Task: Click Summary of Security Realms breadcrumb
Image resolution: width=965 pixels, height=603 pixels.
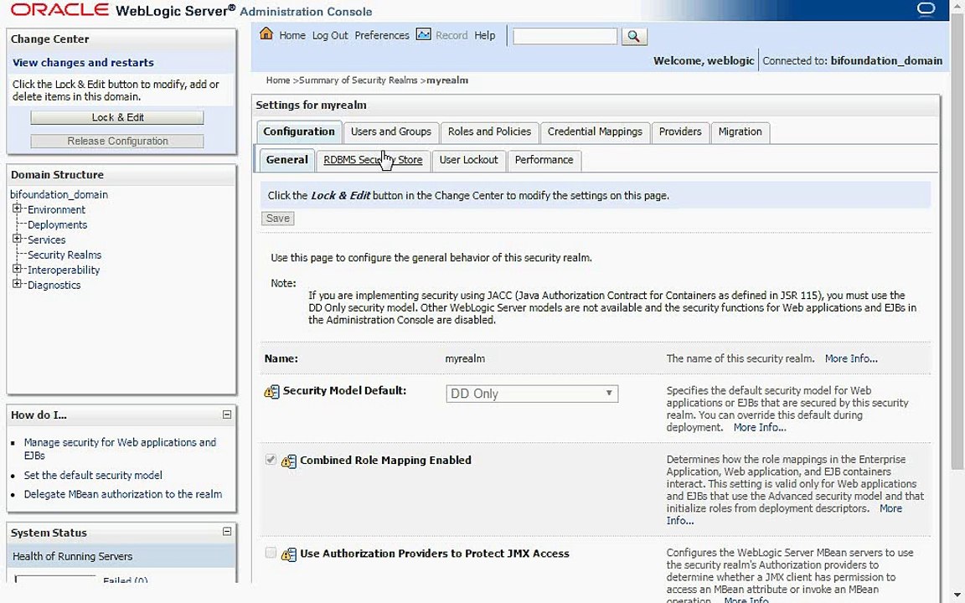Action: (359, 80)
